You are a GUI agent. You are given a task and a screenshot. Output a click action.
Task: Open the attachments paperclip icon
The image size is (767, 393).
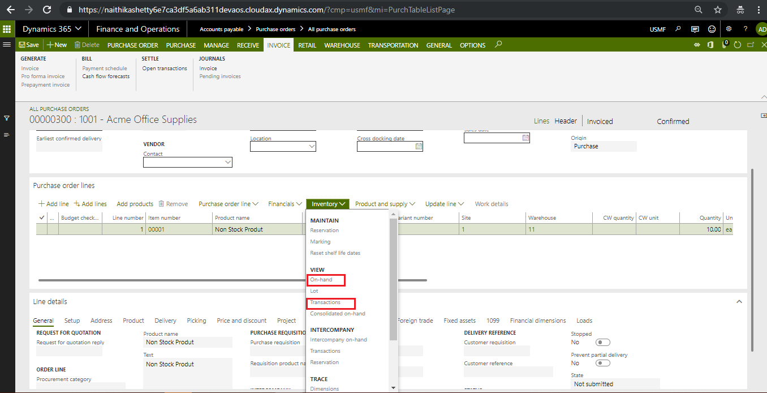tap(725, 45)
